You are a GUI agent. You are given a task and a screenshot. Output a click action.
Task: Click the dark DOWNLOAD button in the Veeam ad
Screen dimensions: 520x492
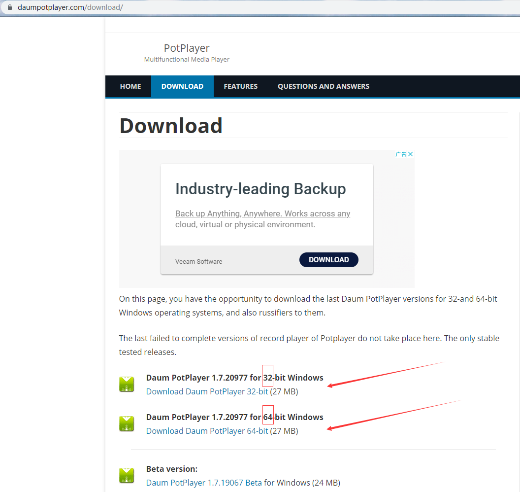click(328, 260)
